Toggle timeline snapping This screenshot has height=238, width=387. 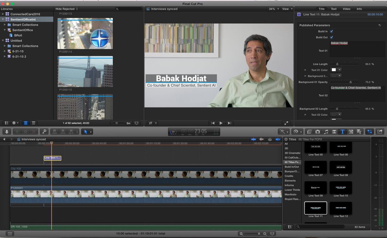(278, 139)
